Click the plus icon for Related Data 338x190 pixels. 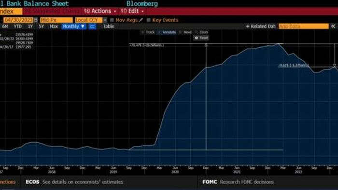[247, 26]
